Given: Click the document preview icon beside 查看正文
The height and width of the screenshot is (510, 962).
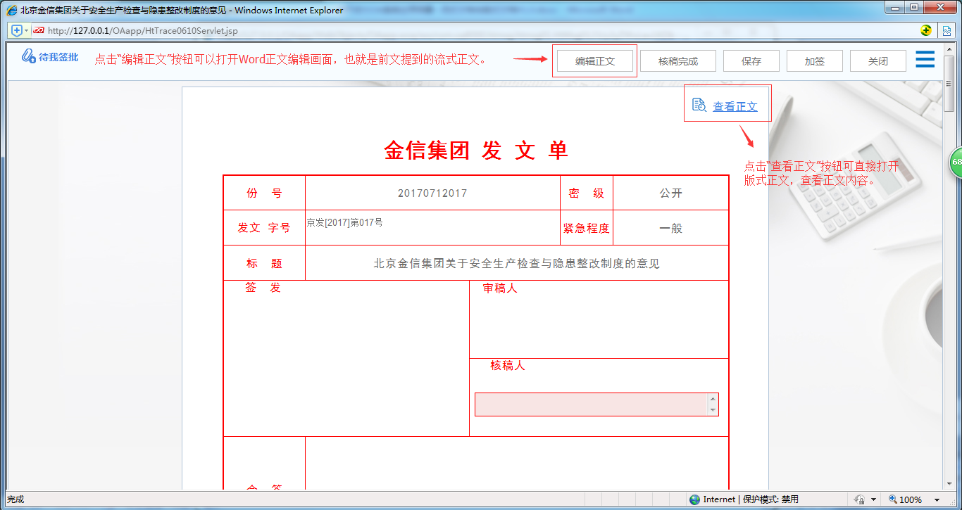Looking at the screenshot, I should click(x=699, y=103).
